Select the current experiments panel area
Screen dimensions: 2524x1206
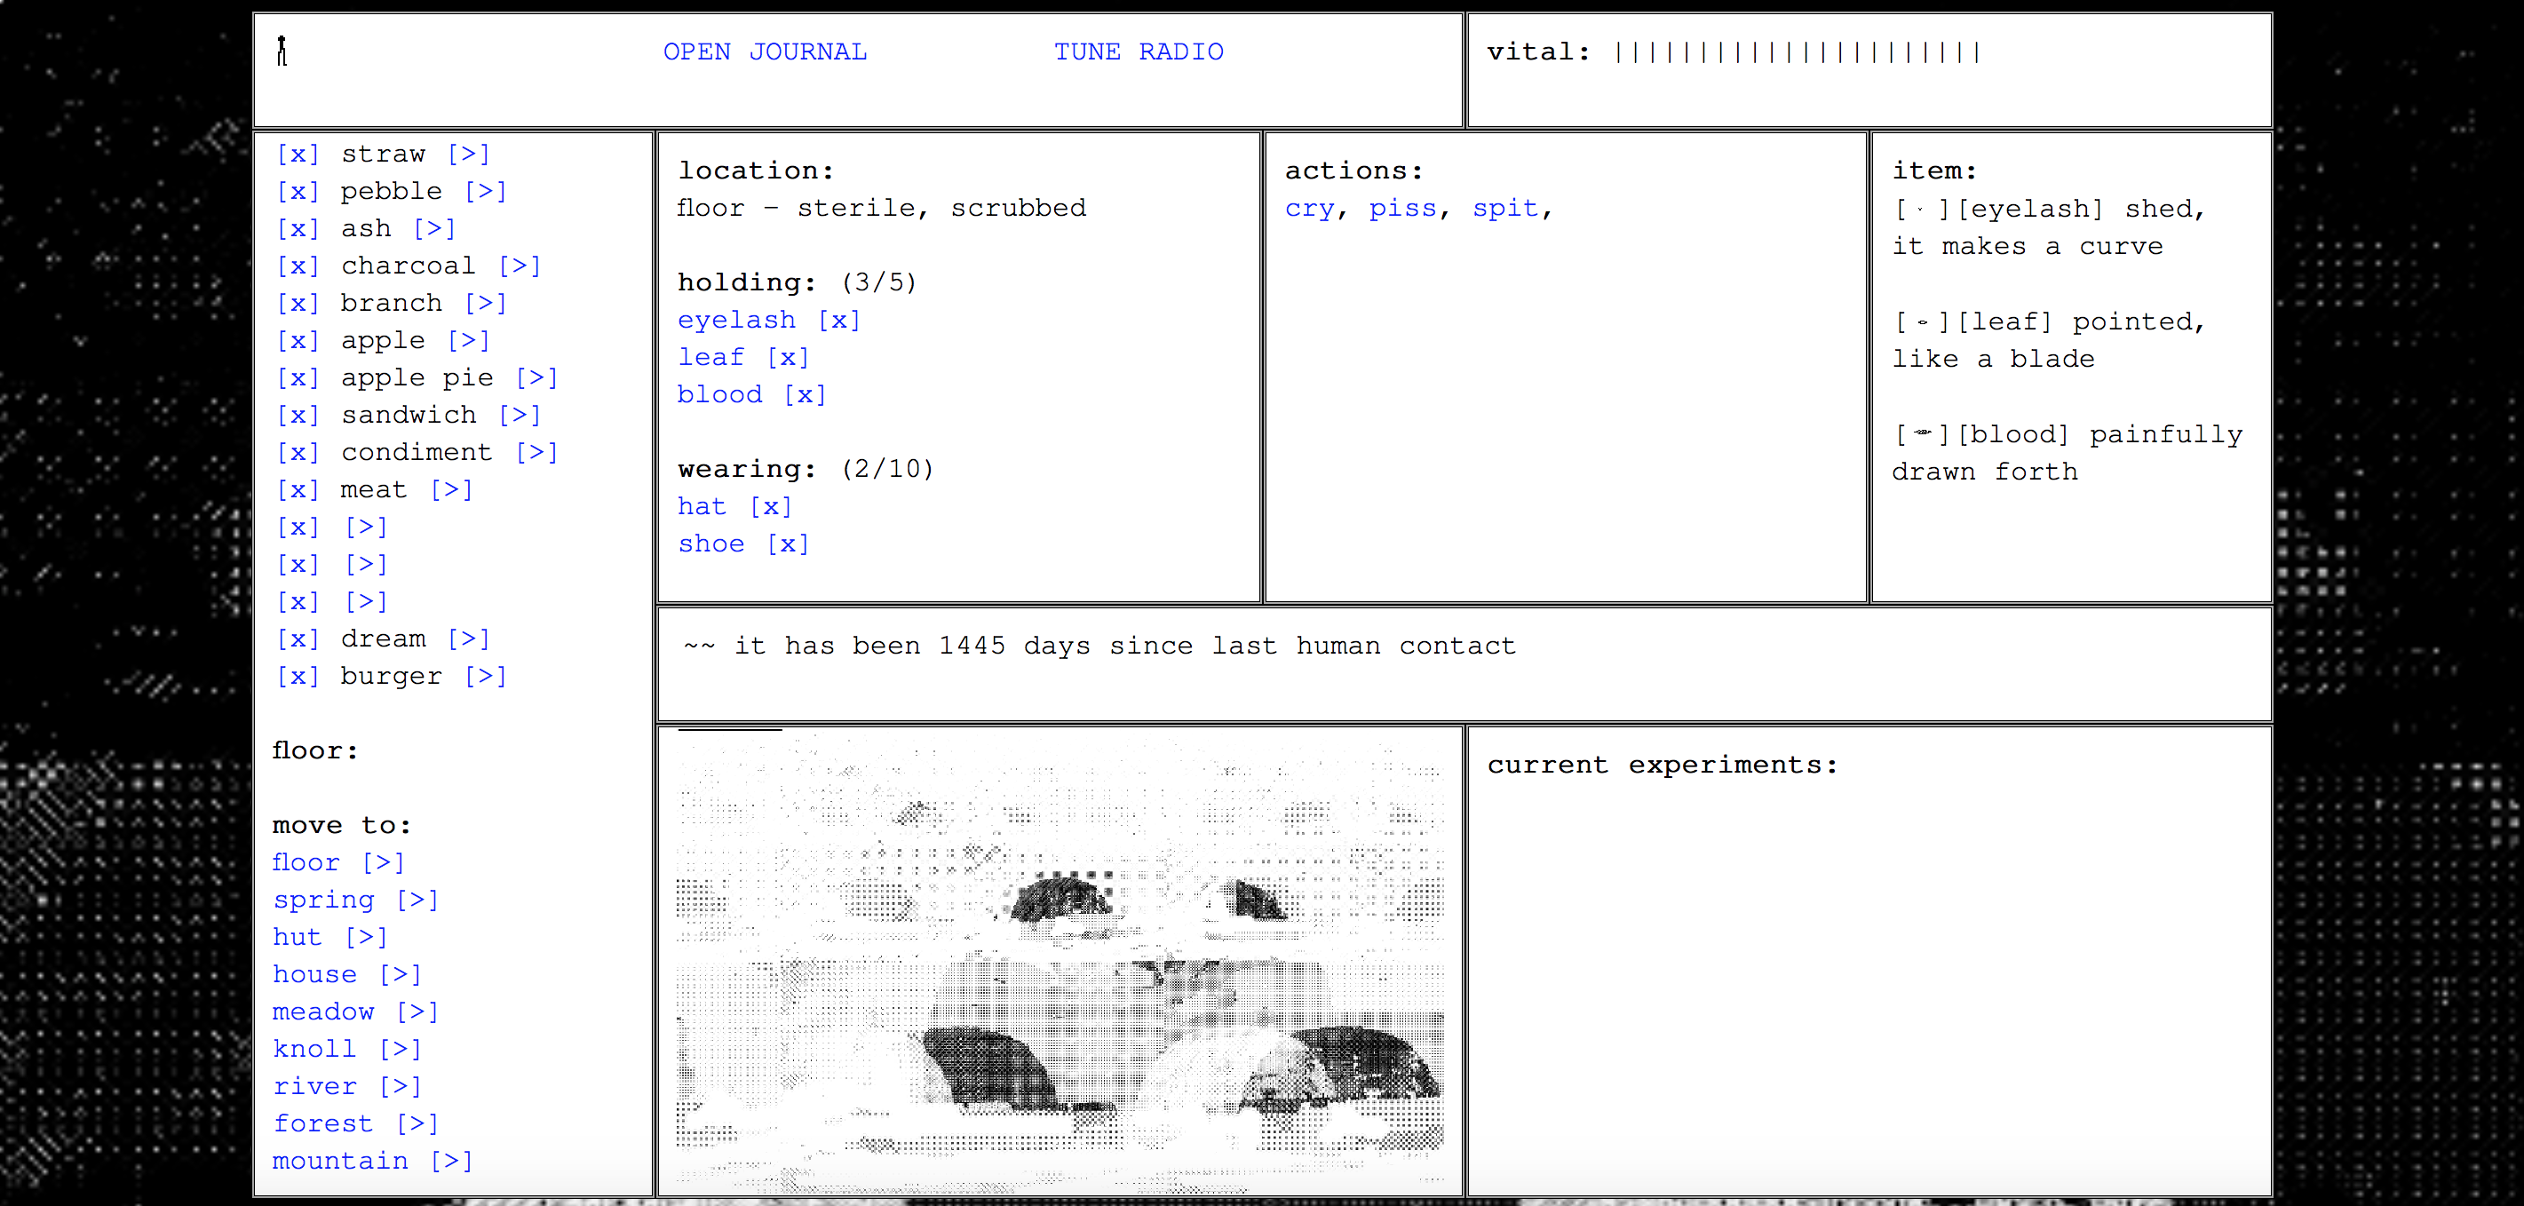[1866, 964]
